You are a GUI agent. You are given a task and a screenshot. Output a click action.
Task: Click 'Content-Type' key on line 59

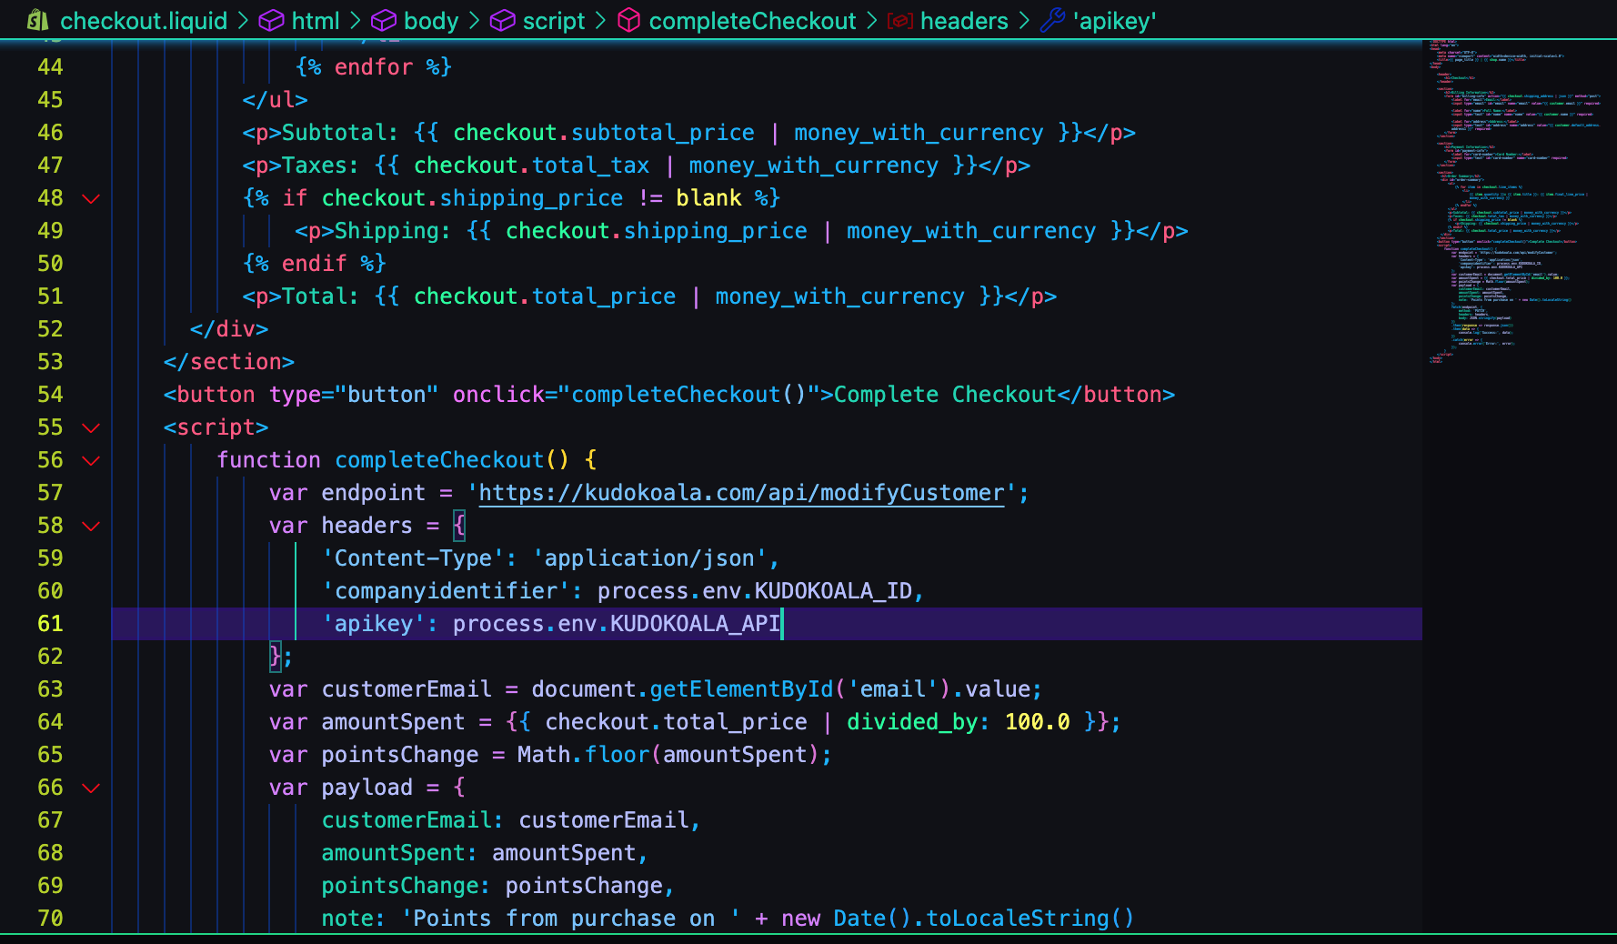coord(413,558)
